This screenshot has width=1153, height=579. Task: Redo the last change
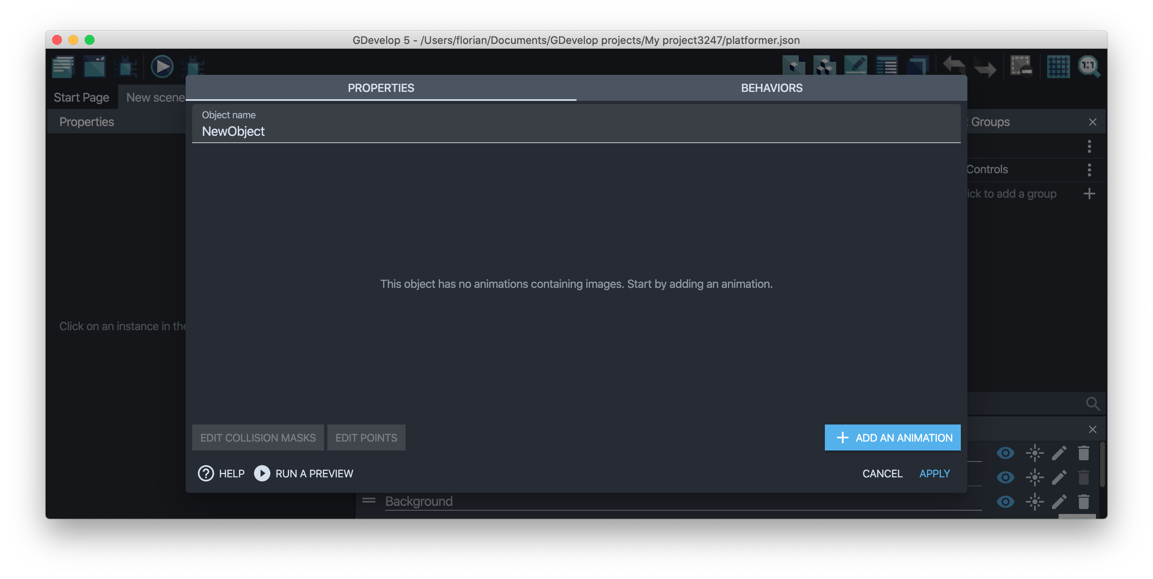pos(986,66)
